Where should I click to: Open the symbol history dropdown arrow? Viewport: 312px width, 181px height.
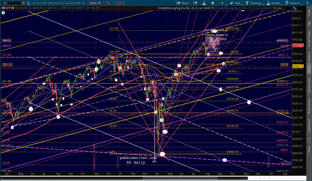tap(23, 3)
